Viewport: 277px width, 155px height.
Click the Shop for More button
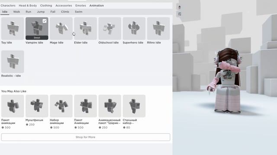pos(86,137)
